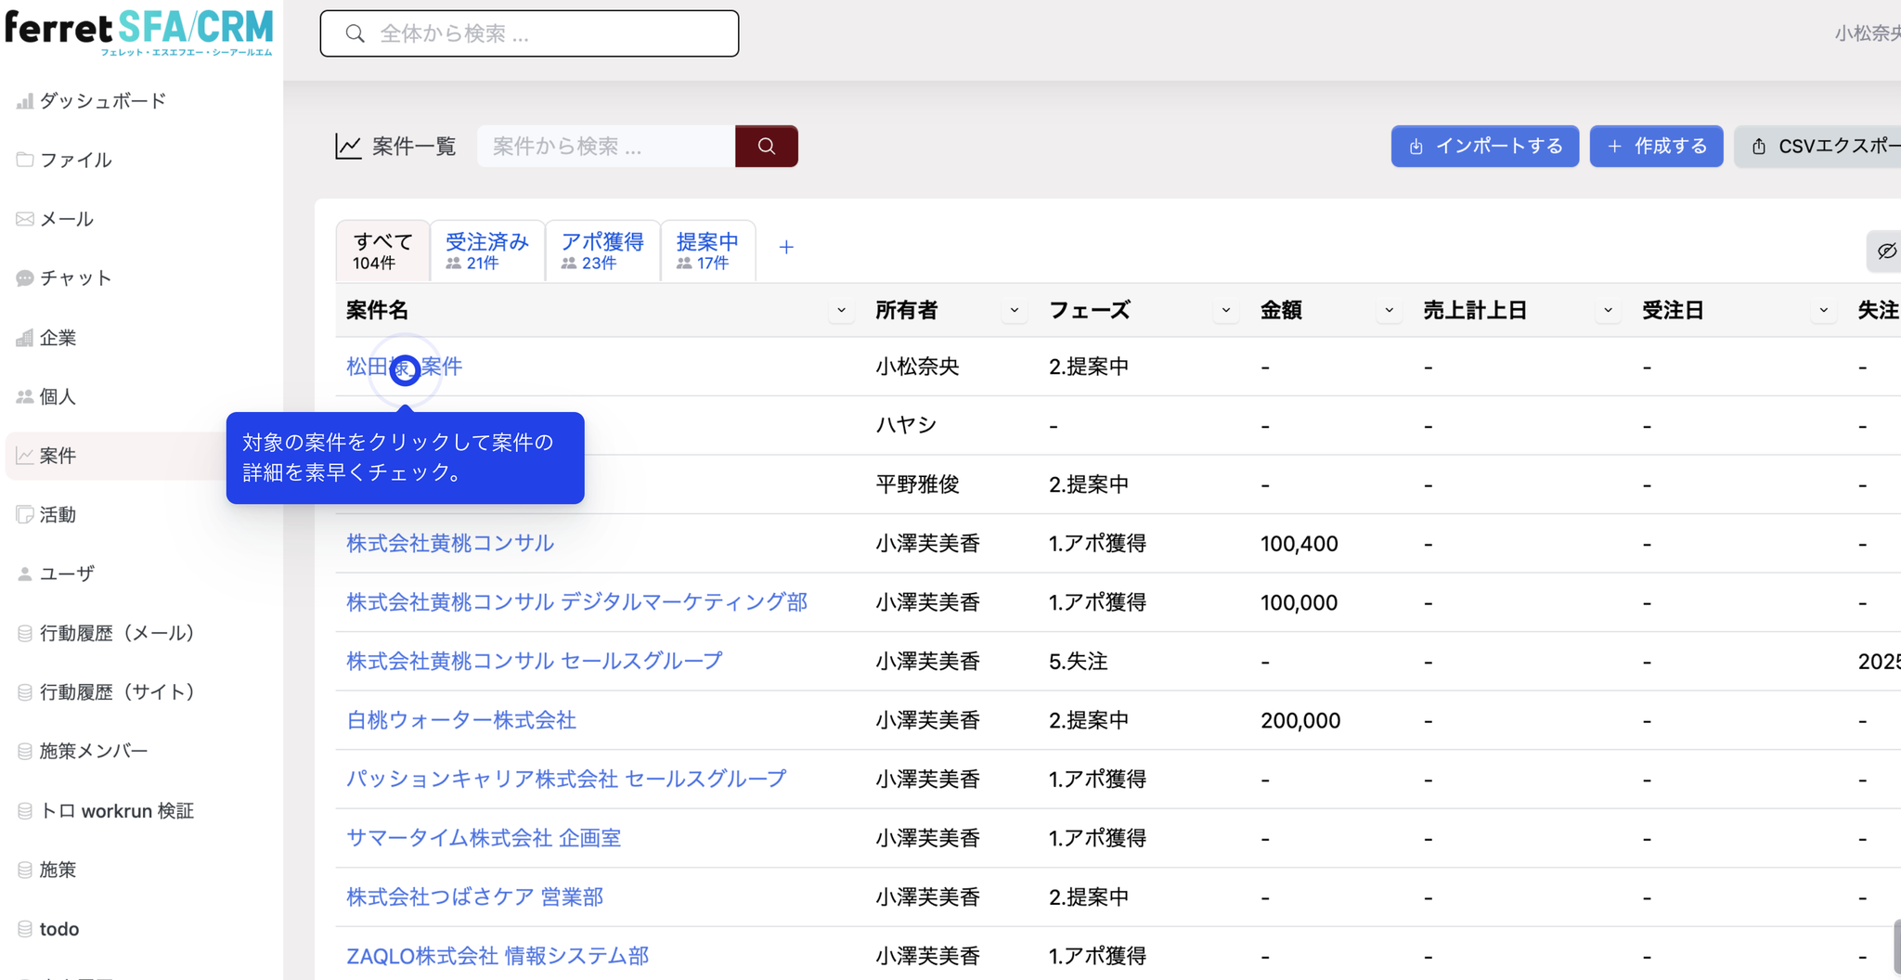
Task: Click the 平野雅俊 owner cell
Action: (917, 484)
